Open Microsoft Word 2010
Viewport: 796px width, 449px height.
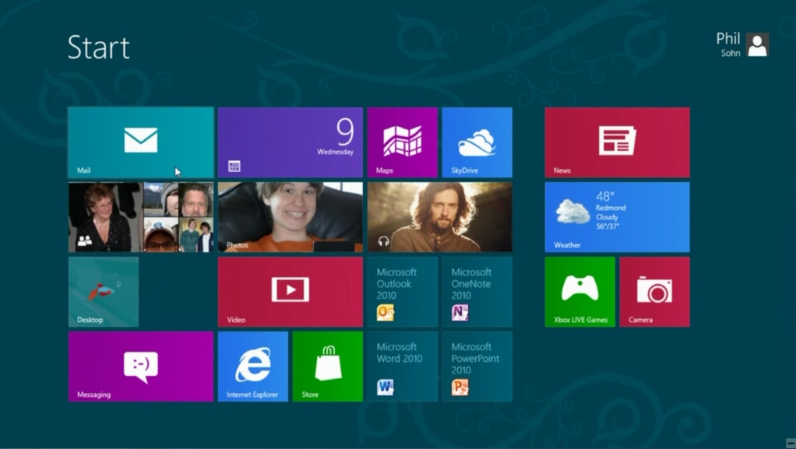pos(402,366)
